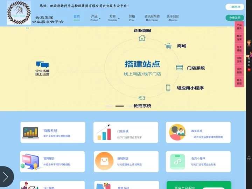Click the red cart count badge 0
Viewport: 252px width, 189px height.
[249, 70]
